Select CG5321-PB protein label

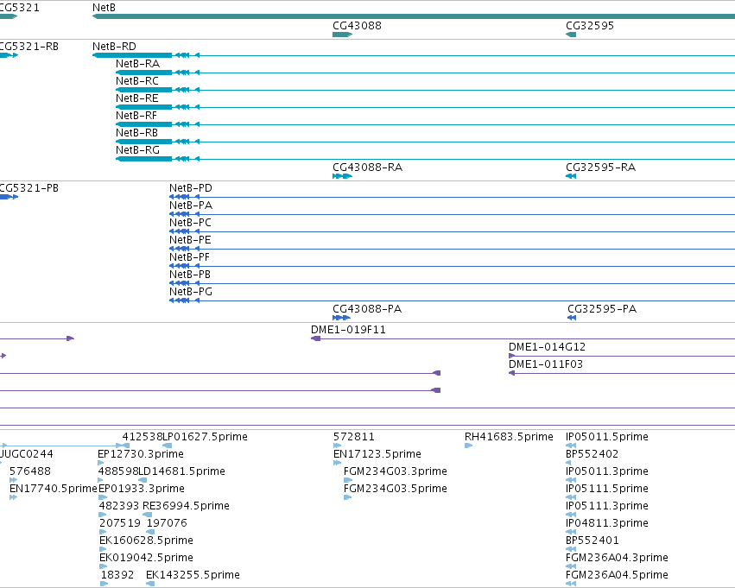tap(29, 188)
